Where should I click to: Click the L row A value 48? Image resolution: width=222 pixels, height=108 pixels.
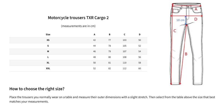(94, 57)
